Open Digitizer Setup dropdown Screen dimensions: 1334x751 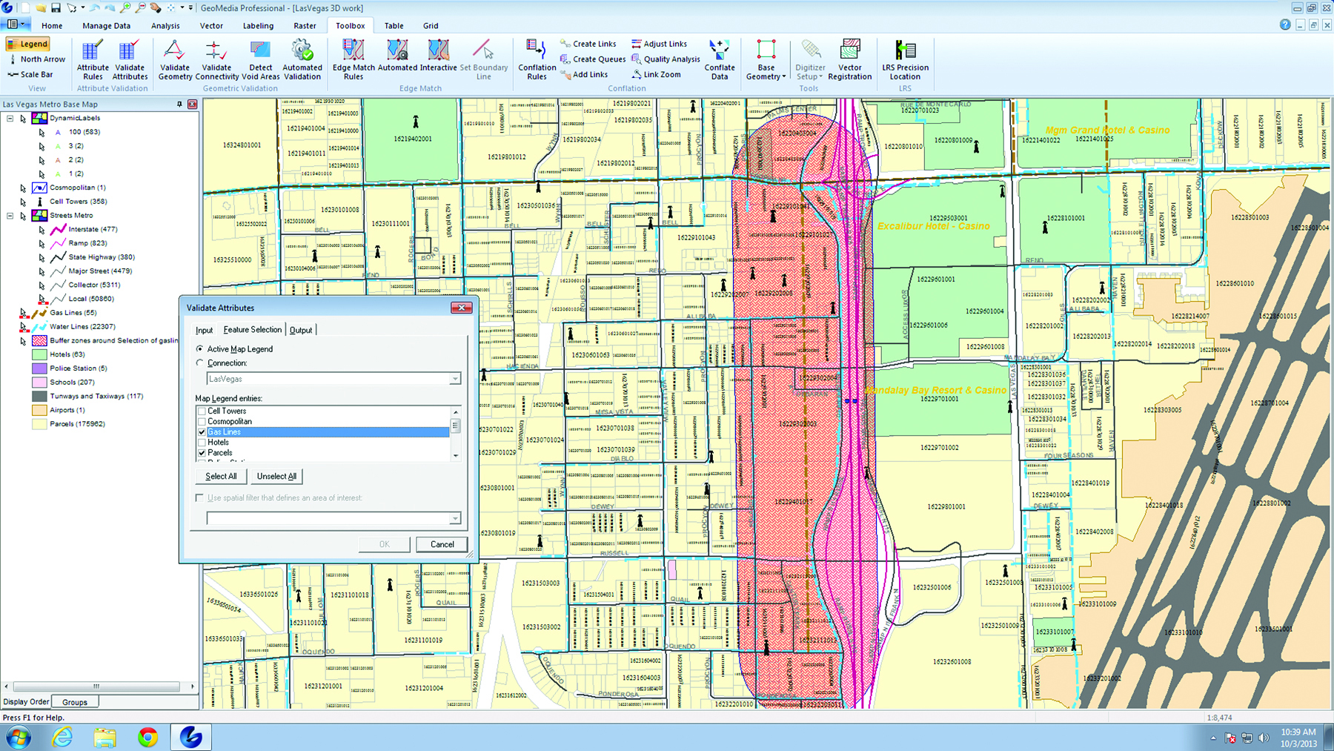pos(809,60)
